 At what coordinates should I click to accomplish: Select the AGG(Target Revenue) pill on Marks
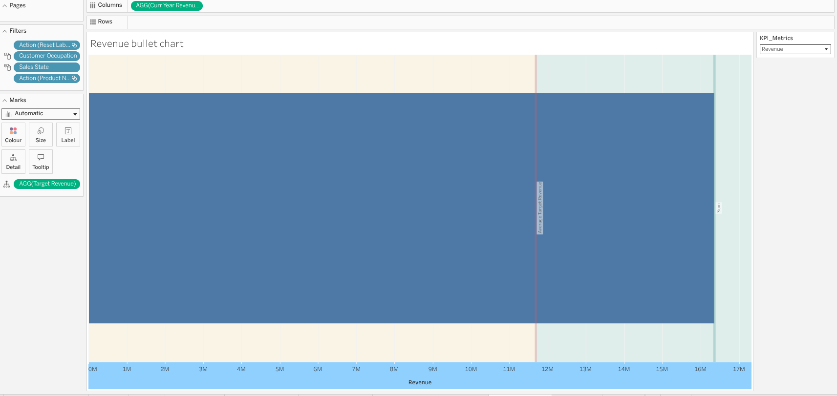(47, 184)
